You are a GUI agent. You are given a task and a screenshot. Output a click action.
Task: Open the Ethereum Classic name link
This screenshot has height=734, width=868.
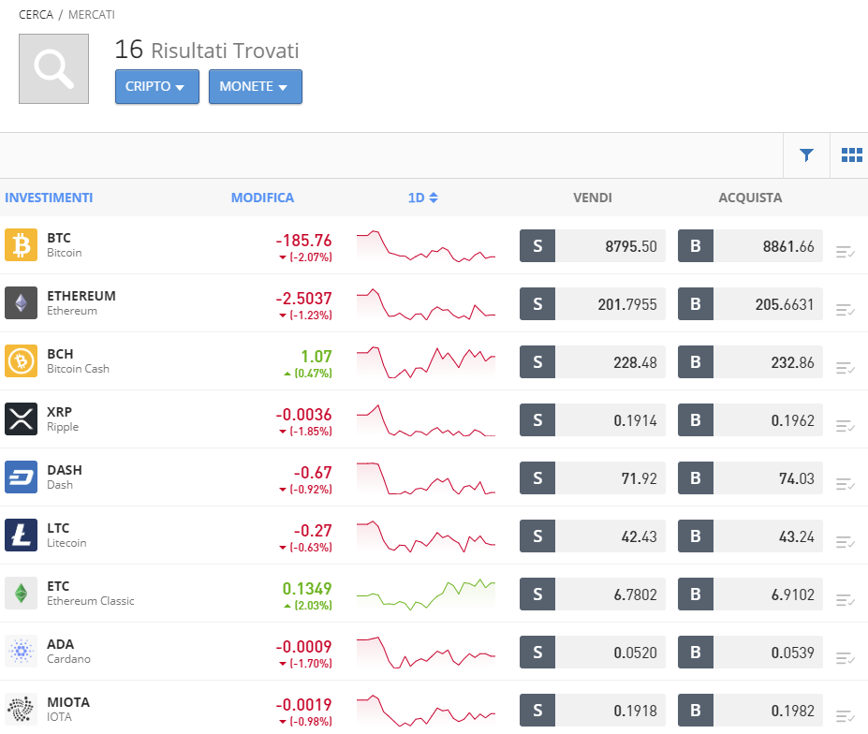(x=90, y=601)
